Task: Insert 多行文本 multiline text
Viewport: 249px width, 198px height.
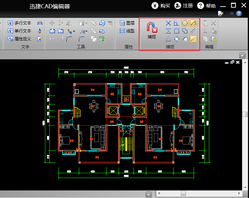Action: 19,23
